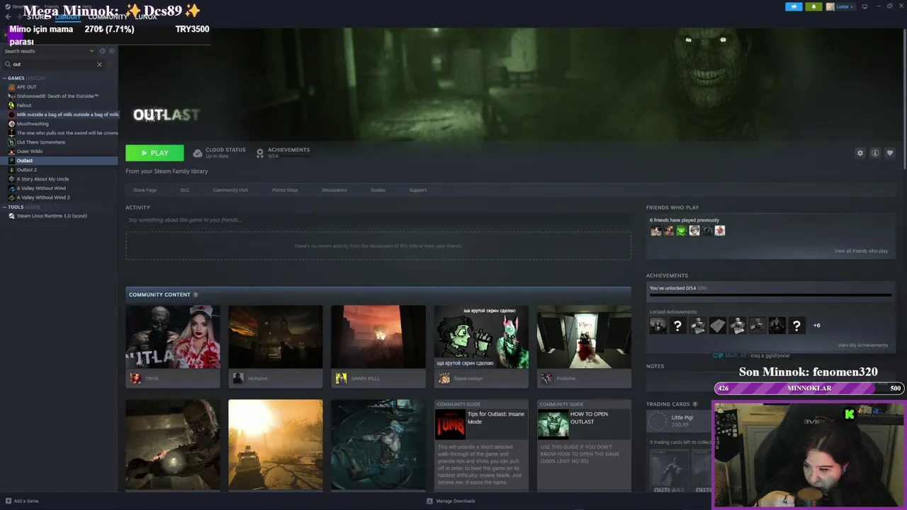Screen dimensions: 907x510
Task: Click the library search field
Action: tap(53, 64)
